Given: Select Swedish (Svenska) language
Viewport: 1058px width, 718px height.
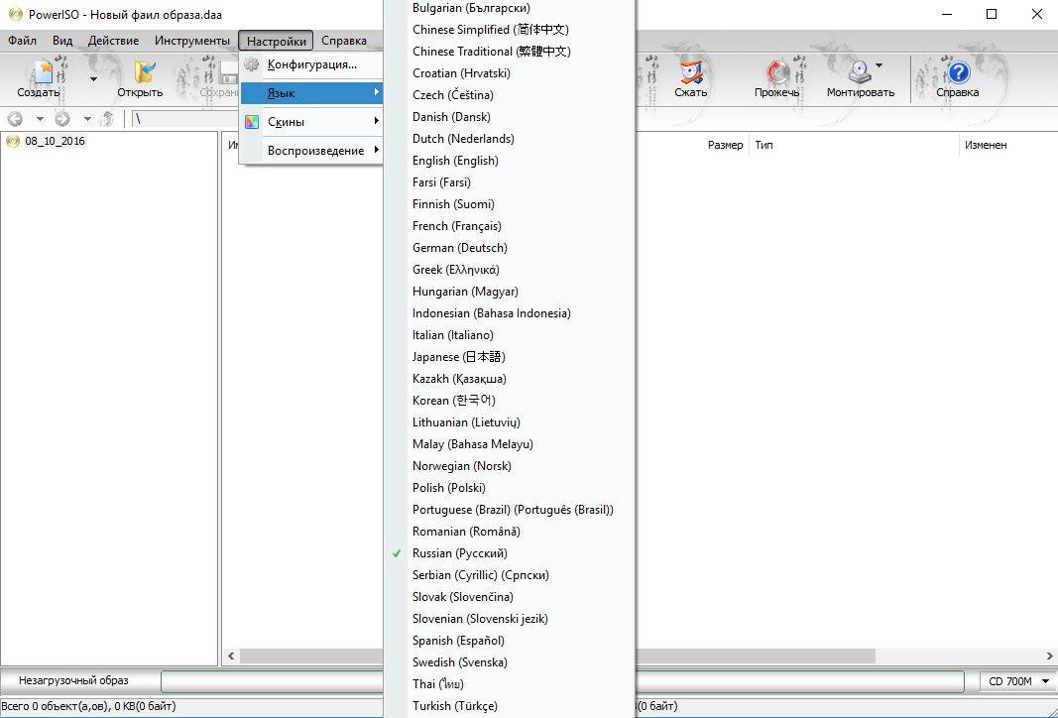Looking at the screenshot, I should pos(510,662).
